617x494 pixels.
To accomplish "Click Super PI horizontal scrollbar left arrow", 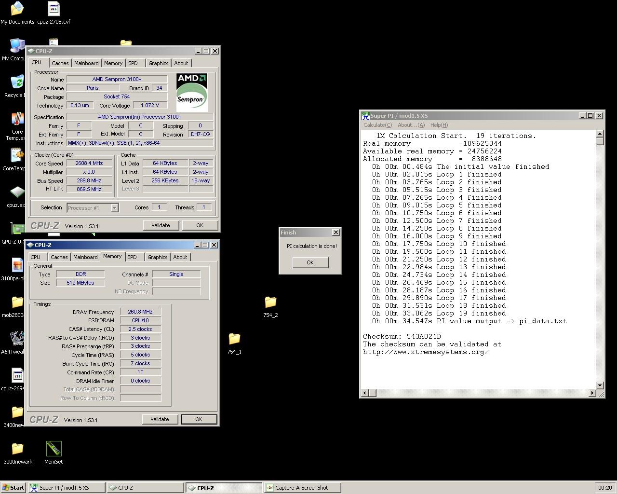I will [x=365, y=393].
